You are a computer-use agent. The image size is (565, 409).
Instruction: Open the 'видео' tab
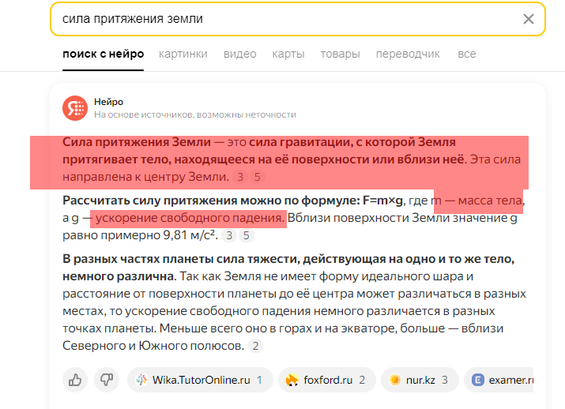coord(239,54)
